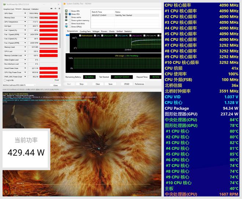Open AIDA64 Preferences
The image size is (242, 199).
pyautogui.click(x=139, y=84)
